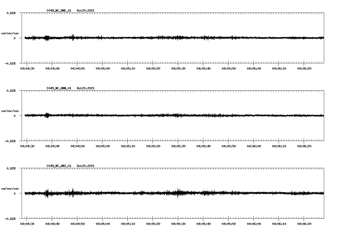342x233 pixels.
Task: Click the 04:05:00 time label under HNZ plot
Action: 103,224
